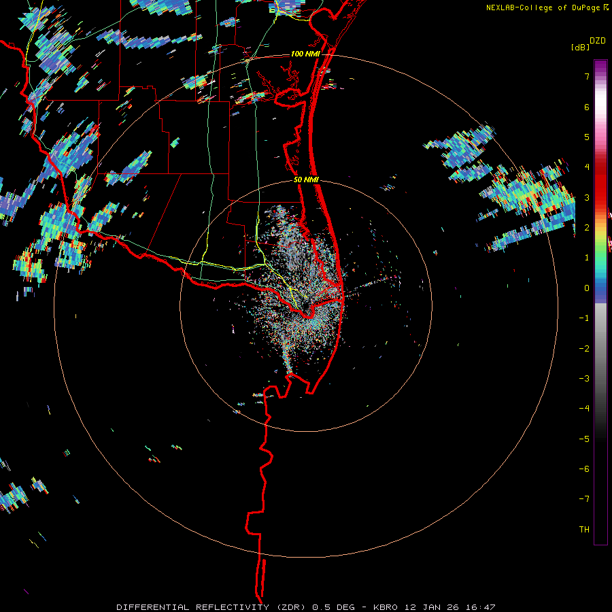Click the 2 value on the color scale
This screenshot has height=612, width=612.
pyautogui.click(x=587, y=228)
